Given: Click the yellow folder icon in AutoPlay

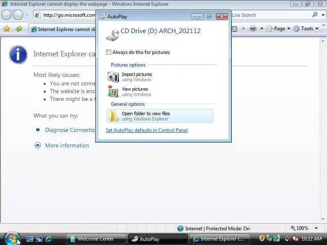Looking at the screenshot, I should tap(113, 116).
